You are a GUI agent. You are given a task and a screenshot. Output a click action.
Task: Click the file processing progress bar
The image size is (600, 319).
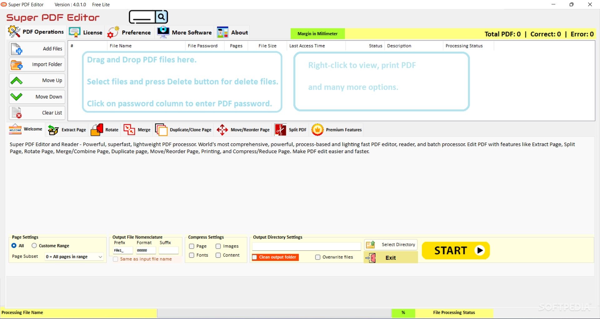[274, 313]
